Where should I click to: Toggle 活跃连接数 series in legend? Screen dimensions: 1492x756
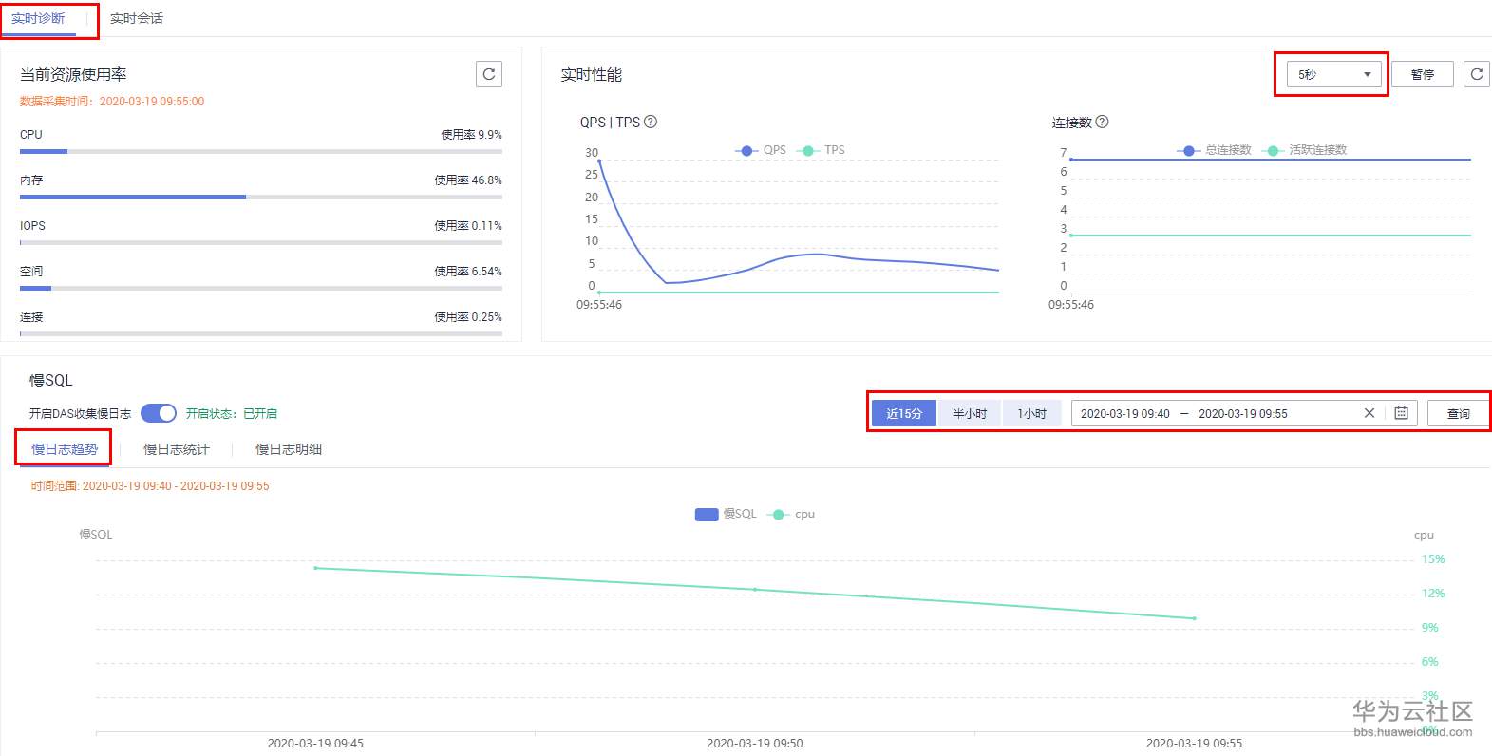[1305, 150]
